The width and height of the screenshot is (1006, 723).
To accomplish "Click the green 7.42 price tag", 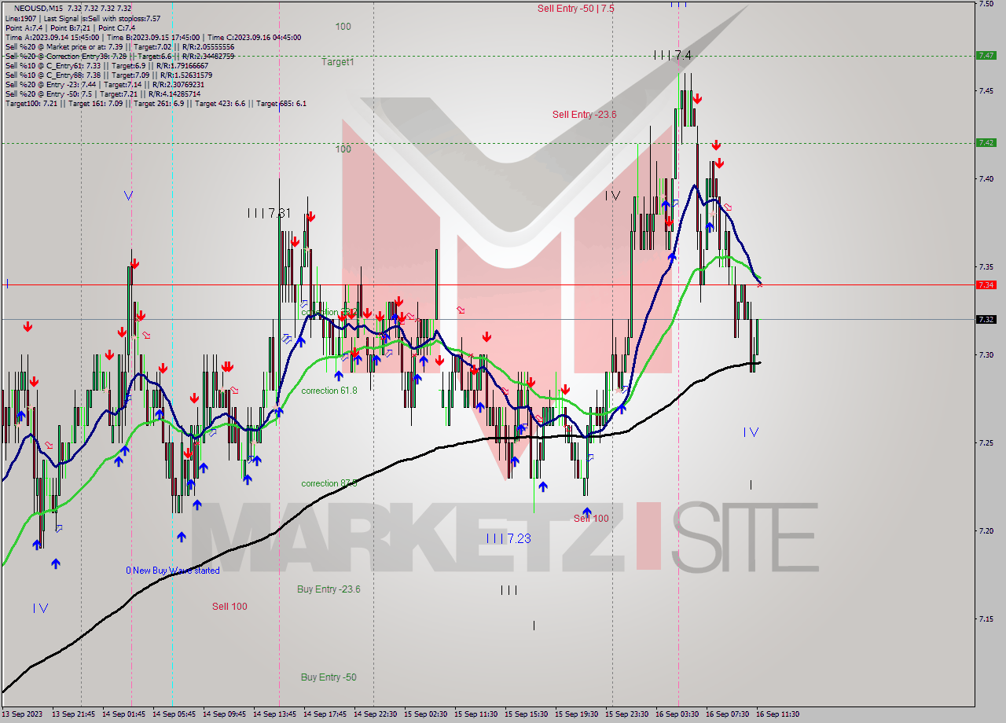I will 986,142.
